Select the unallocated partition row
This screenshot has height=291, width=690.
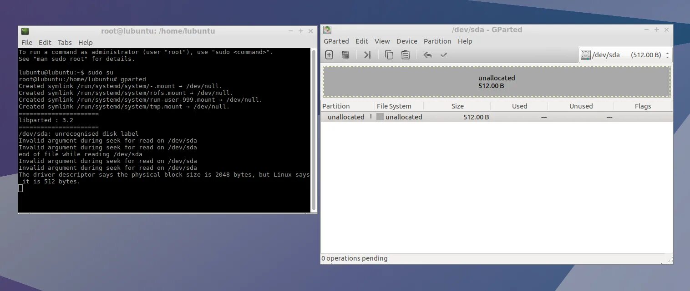click(455, 117)
